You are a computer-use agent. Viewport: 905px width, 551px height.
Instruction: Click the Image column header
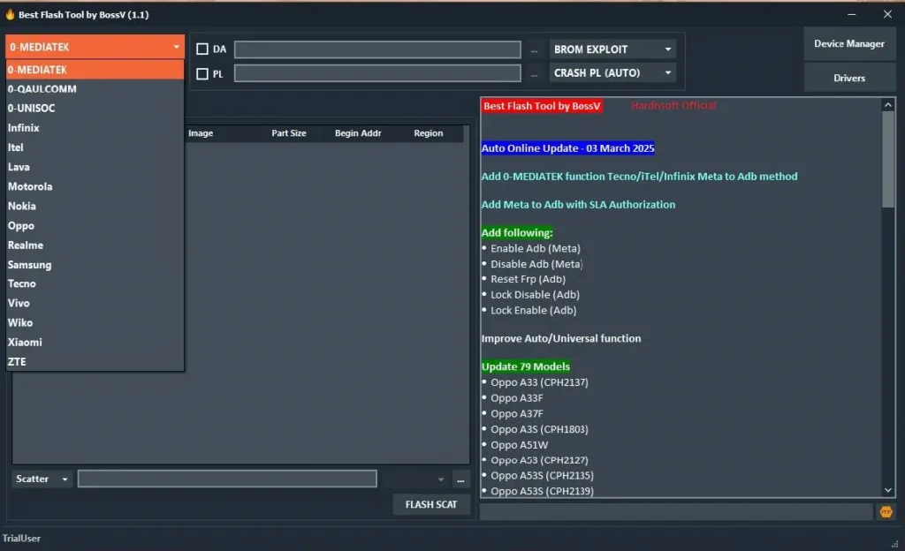point(201,133)
